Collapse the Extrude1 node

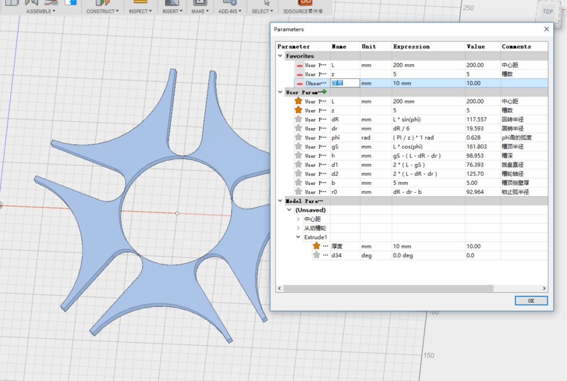[x=298, y=237]
